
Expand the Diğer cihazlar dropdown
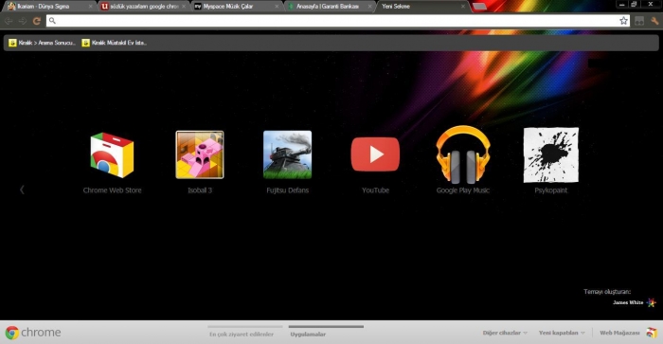point(505,333)
